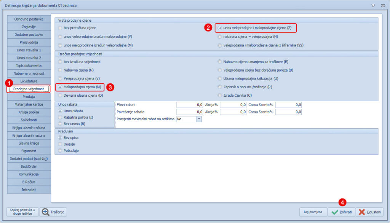Open the 'E Račun' tab
This screenshot has height=223, width=390.
coord(29,182)
